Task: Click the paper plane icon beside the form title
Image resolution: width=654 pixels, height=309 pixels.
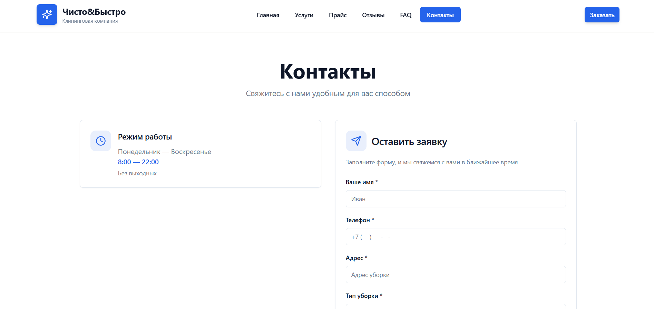Action: (x=356, y=141)
